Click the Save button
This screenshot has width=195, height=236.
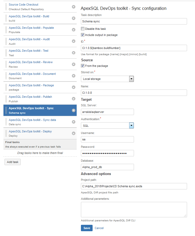point(87,228)
